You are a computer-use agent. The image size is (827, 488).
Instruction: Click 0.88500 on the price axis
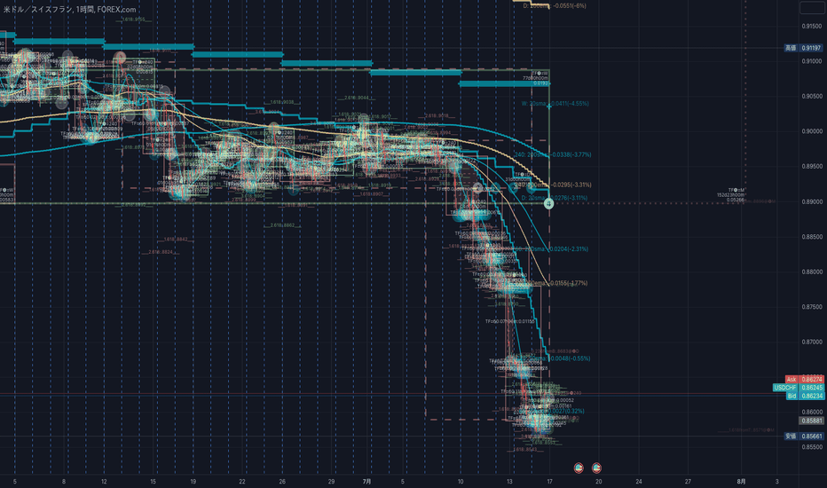[812, 237]
